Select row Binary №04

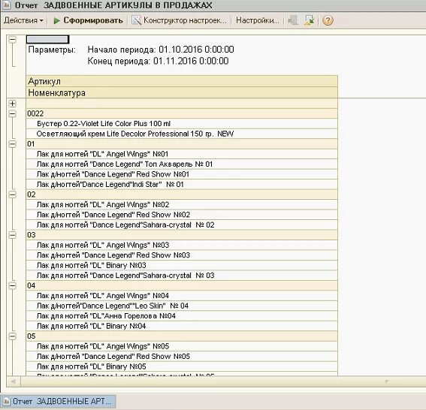[182, 326]
